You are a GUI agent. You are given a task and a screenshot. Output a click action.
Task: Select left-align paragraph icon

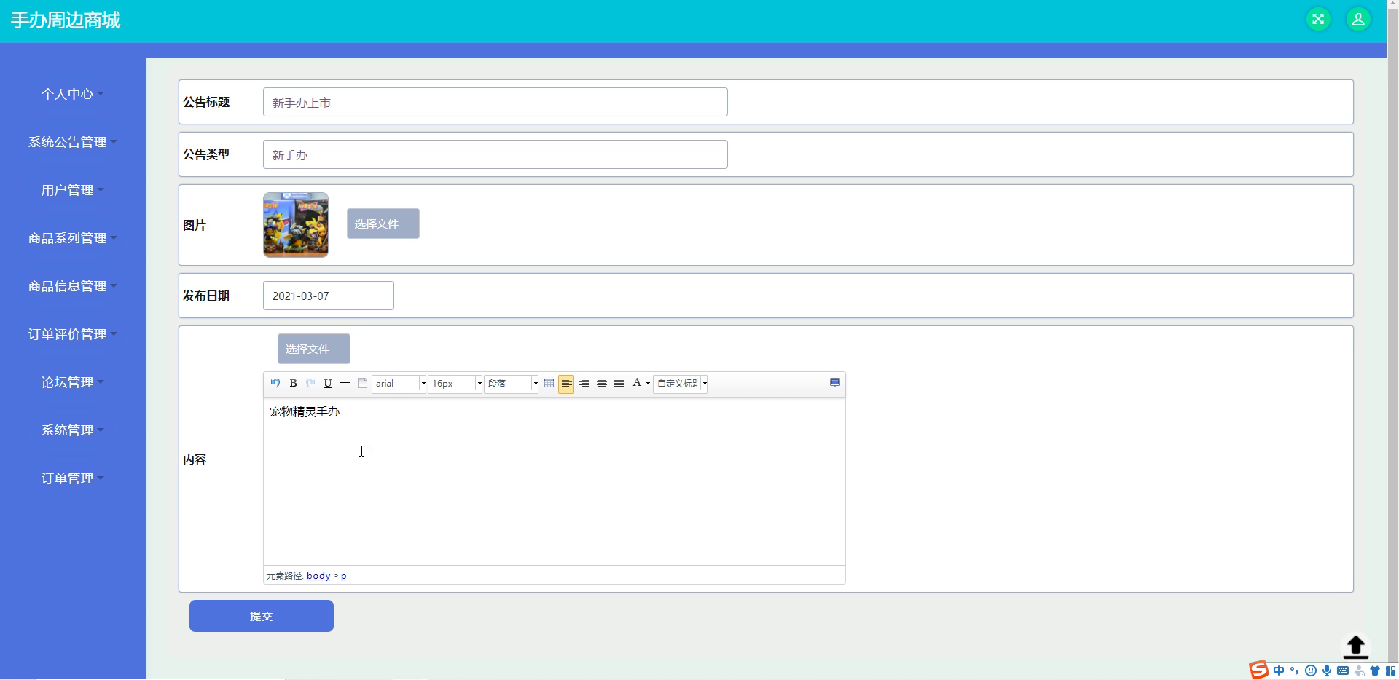click(x=566, y=383)
